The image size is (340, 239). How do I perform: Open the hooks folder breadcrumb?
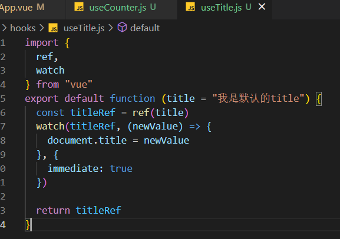click(23, 28)
